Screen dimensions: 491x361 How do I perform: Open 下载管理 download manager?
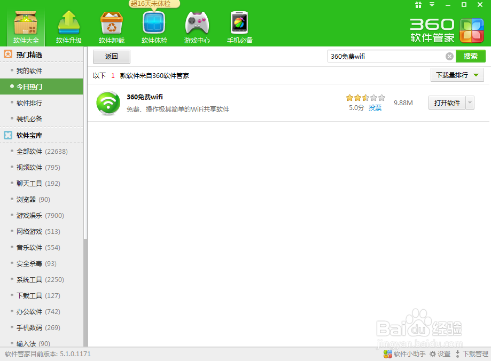pyautogui.click(x=472, y=354)
